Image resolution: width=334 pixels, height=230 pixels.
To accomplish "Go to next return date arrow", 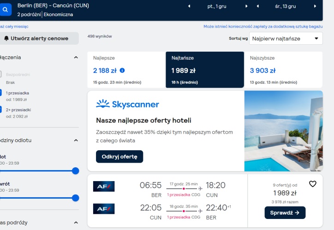I will coord(315,6).
